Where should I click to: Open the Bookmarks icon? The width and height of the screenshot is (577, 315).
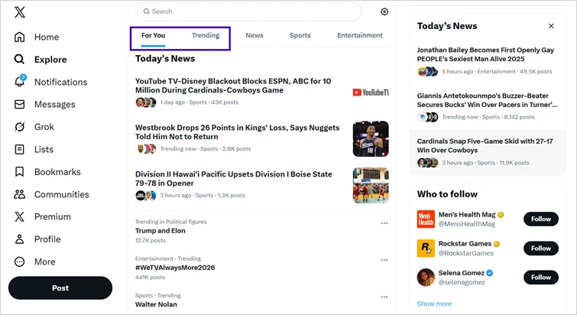click(x=20, y=172)
